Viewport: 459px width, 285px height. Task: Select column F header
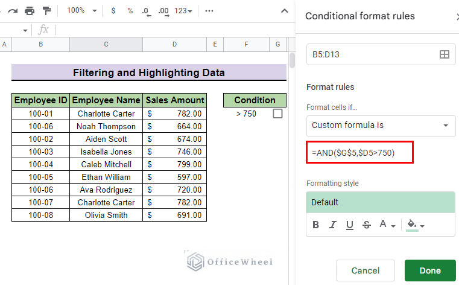pyautogui.click(x=246, y=44)
